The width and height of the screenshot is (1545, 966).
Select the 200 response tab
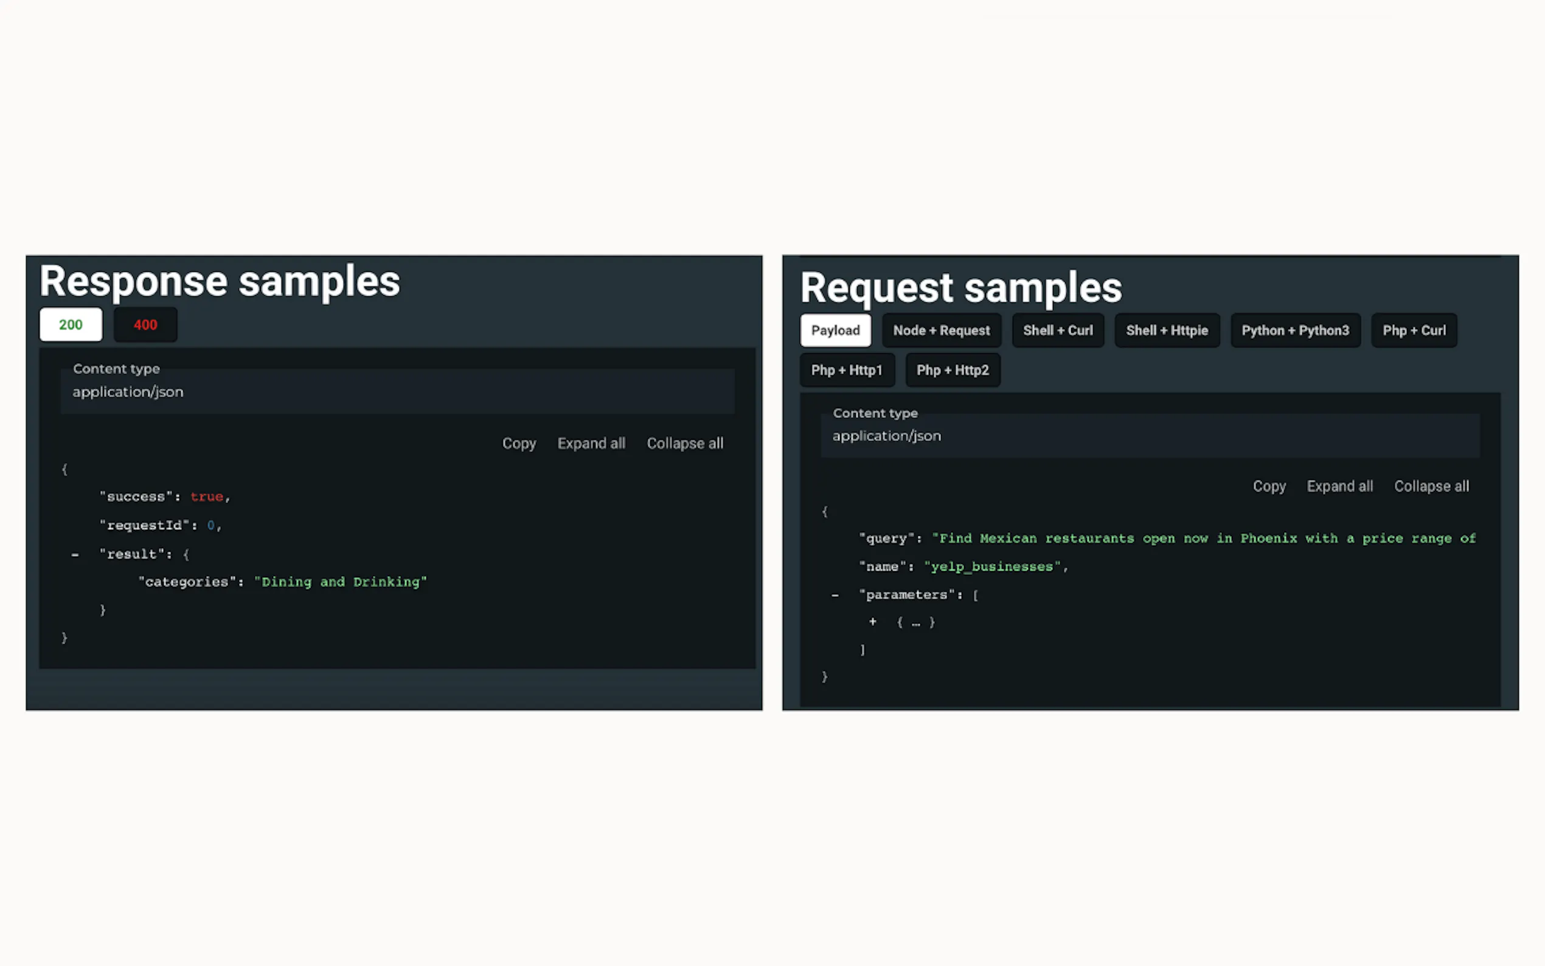click(71, 325)
